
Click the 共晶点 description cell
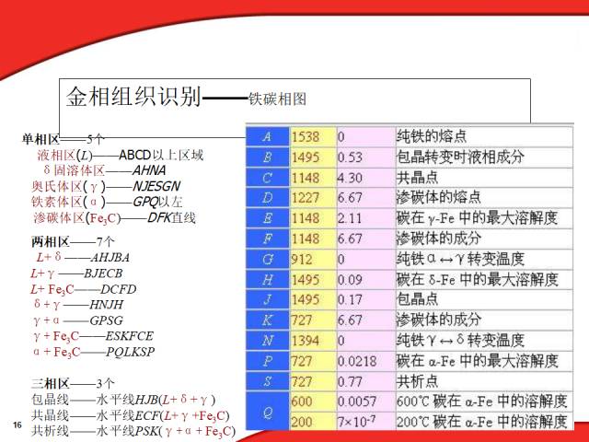click(x=484, y=178)
